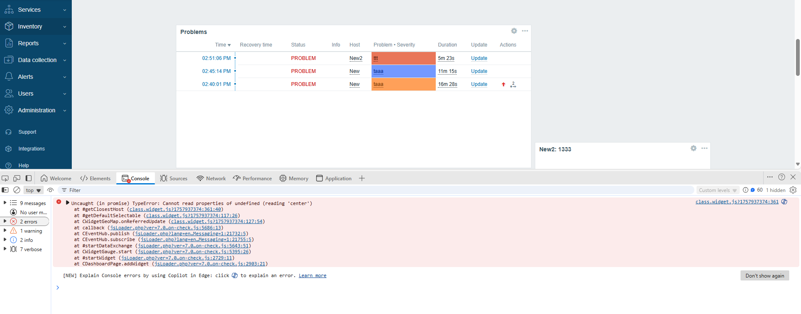Viewport: 801px width, 314px height.
Task: Click the red severity arrow in taaa row
Action: click(x=503, y=84)
